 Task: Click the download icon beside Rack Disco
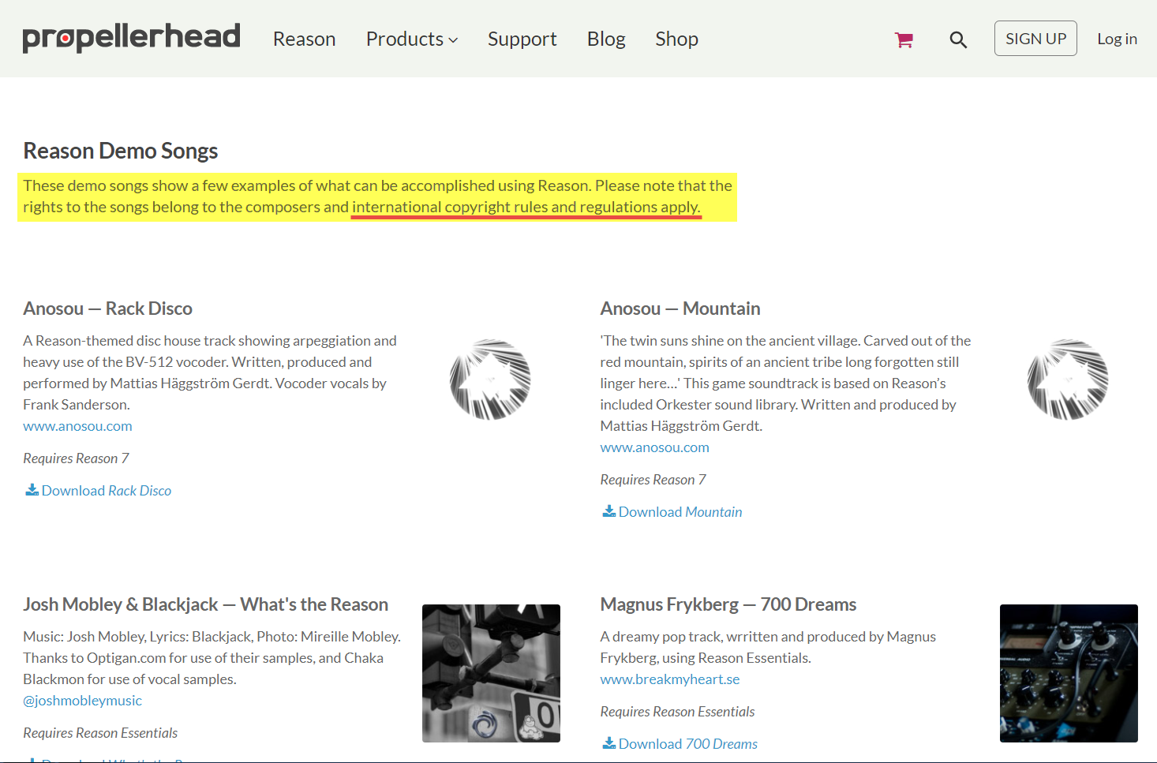32,490
